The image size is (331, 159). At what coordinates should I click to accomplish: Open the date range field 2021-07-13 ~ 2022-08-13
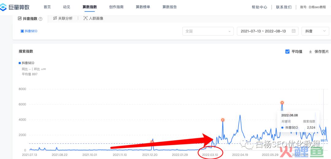pyautogui.click(x=268, y=31)
